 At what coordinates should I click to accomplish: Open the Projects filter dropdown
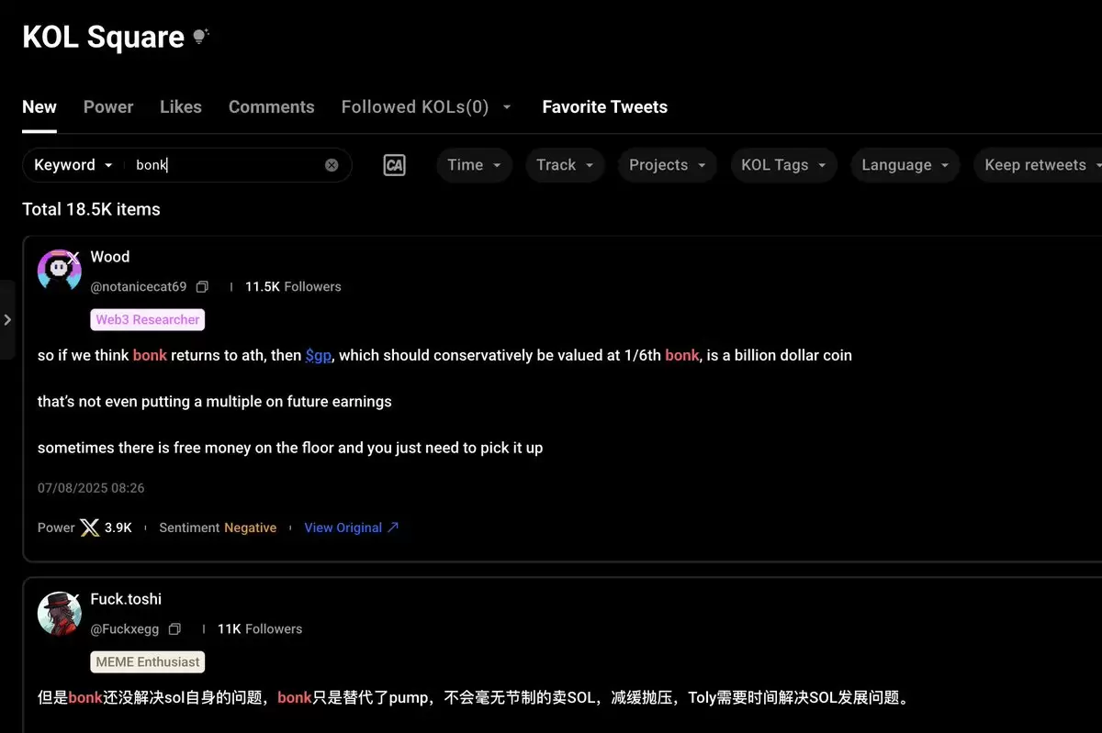[668, 165]
